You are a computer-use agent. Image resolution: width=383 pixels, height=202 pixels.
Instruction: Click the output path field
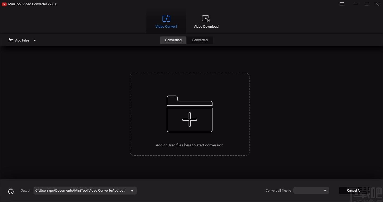pyautogui.click(x=85, y=191)
